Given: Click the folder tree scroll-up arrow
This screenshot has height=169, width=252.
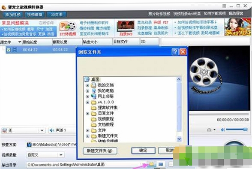Looking at the screenshot, I should click(179, 79).
